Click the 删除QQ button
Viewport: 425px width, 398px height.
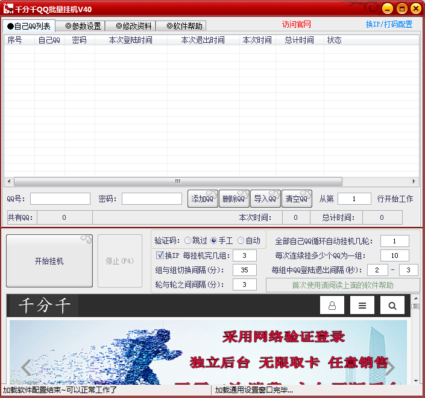coord(234,199)
